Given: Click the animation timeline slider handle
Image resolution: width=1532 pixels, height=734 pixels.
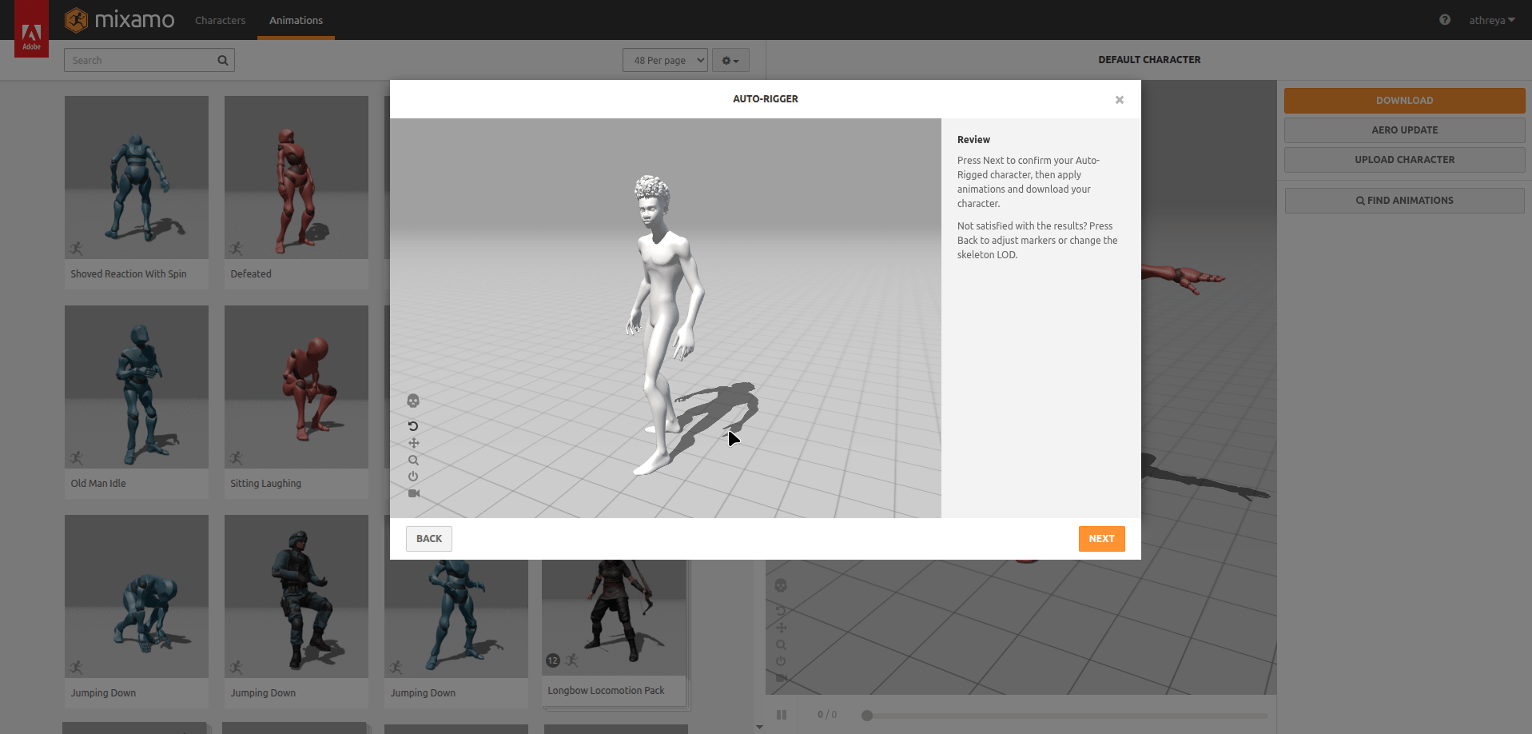Looking at the screenshot, I should tap(867, 715).
